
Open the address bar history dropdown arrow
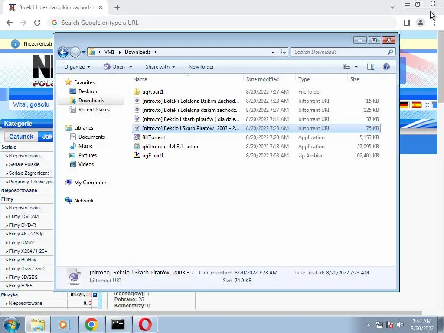tap(273, 52)
